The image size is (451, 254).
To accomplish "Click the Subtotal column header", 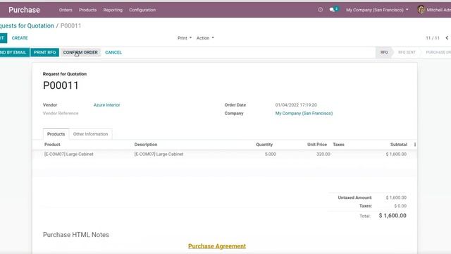I will [x=399, y=145].
